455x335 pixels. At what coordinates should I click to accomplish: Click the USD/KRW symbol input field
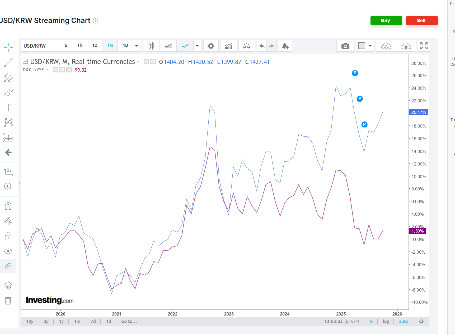[40, 46]
